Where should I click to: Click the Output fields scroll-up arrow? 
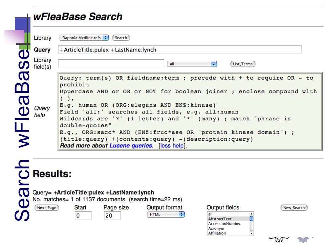point(252,214)
